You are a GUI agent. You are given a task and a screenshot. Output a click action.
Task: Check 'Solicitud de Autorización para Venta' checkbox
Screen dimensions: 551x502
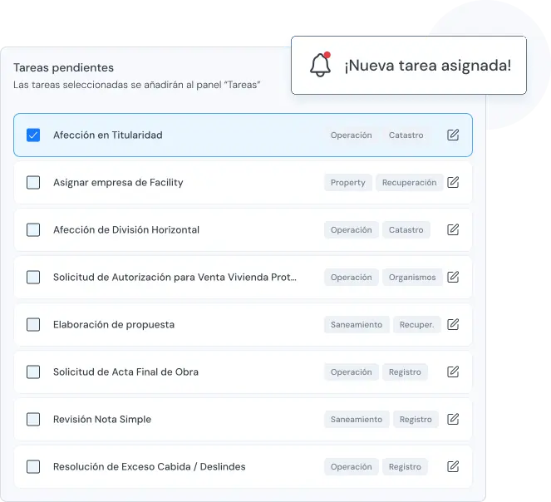point(33,277)
